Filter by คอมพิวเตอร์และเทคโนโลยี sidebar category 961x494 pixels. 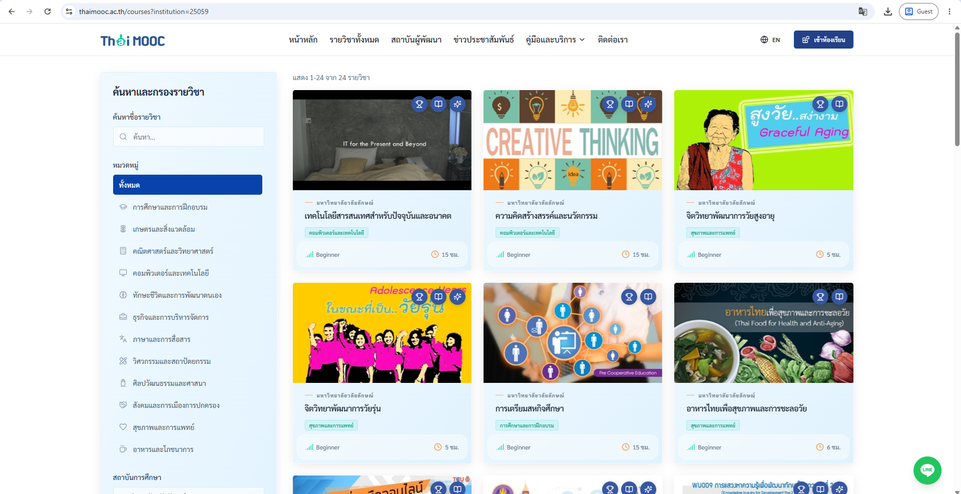[x=188, y=273]
